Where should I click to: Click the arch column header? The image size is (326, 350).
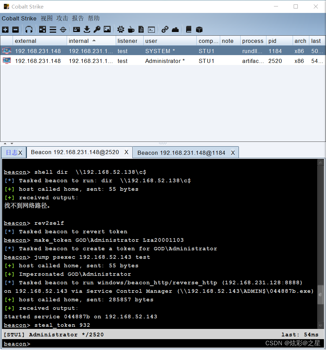click(301, 41)
